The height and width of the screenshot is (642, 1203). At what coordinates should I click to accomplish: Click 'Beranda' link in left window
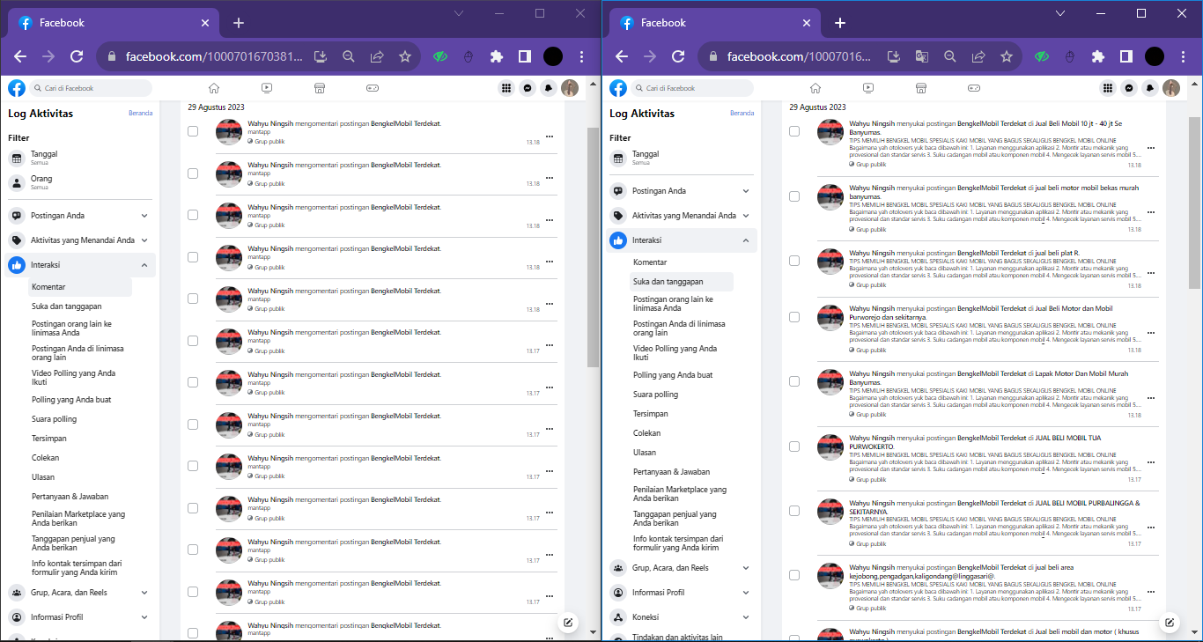(140, 114)
